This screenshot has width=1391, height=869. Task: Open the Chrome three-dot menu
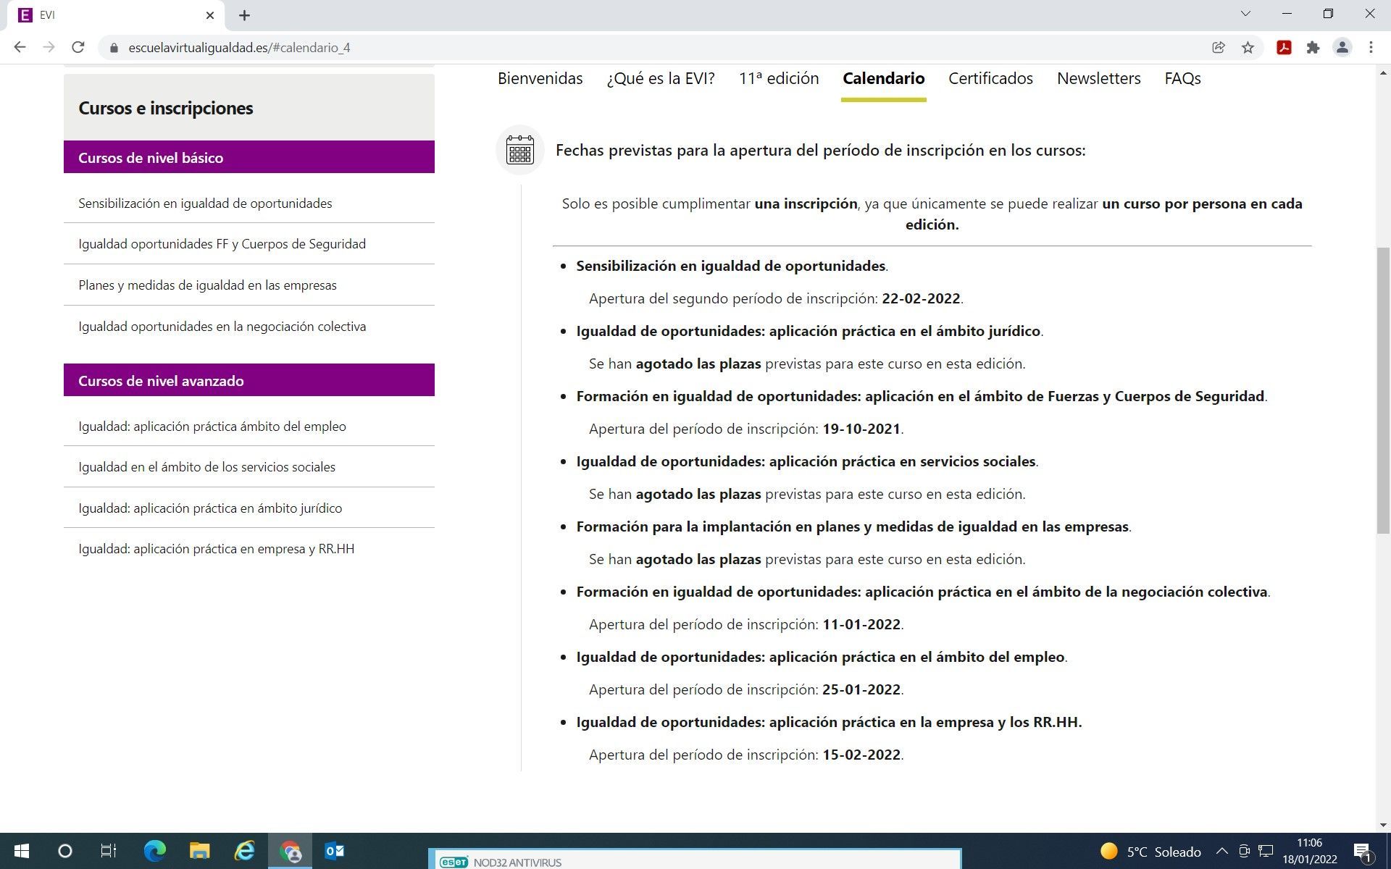point(1371,48)
